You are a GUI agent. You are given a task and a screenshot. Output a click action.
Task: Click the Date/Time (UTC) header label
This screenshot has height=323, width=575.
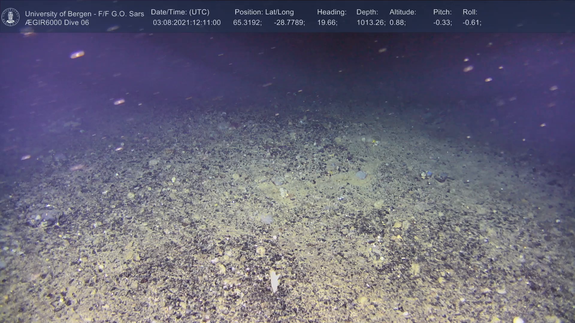(180, 12)
